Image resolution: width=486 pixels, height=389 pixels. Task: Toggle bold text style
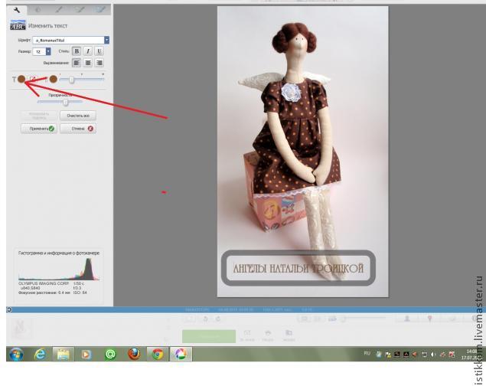pos(77,51)
